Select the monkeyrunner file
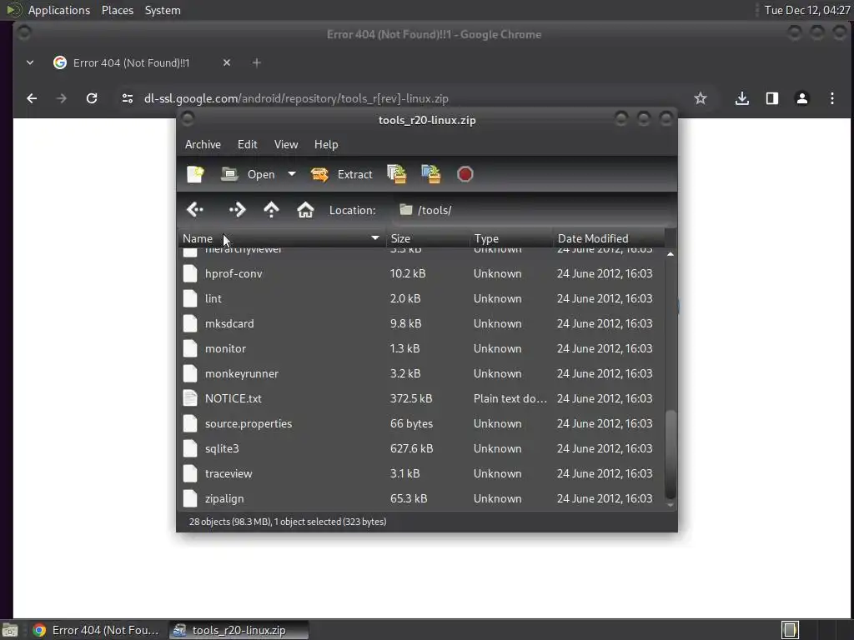The height and width of the screenshot is (640, 854). click(420, 373)
